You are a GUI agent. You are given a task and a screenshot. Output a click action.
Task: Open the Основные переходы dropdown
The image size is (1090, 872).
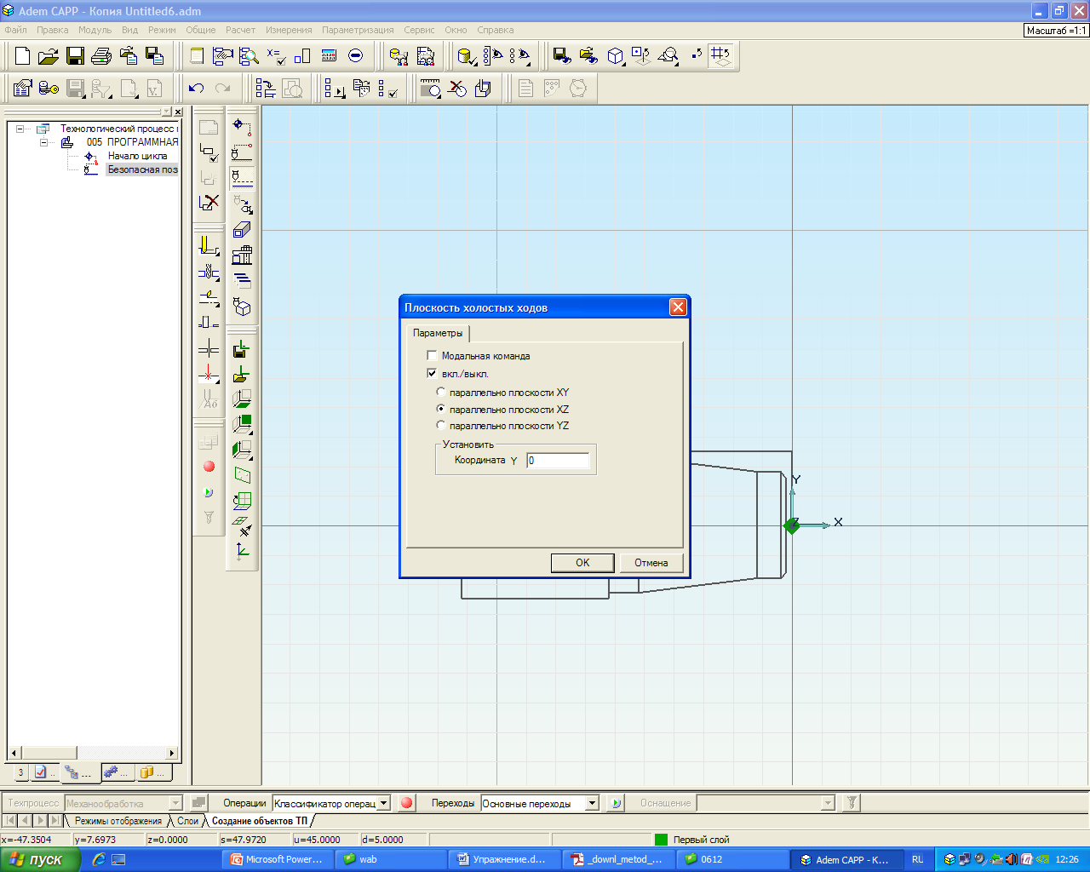tap(592, 803)
